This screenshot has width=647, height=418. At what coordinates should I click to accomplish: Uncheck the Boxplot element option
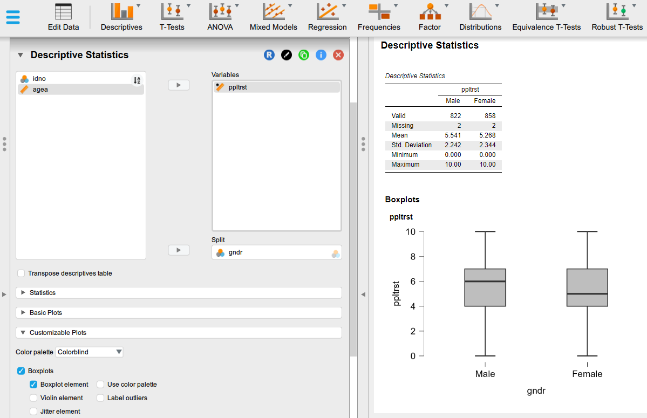click(33, 385)
